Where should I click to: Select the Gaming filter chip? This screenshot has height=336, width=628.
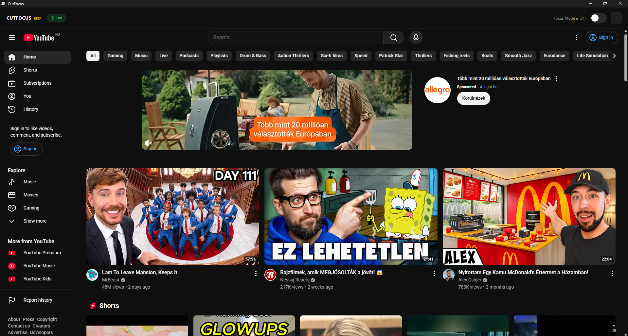coord(116,56)
